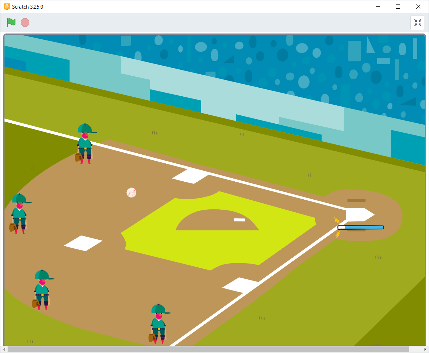Click the Scratch app icon in the title bar
The width and height of the screenshot is (429, 353).
[x=7, y=7]
